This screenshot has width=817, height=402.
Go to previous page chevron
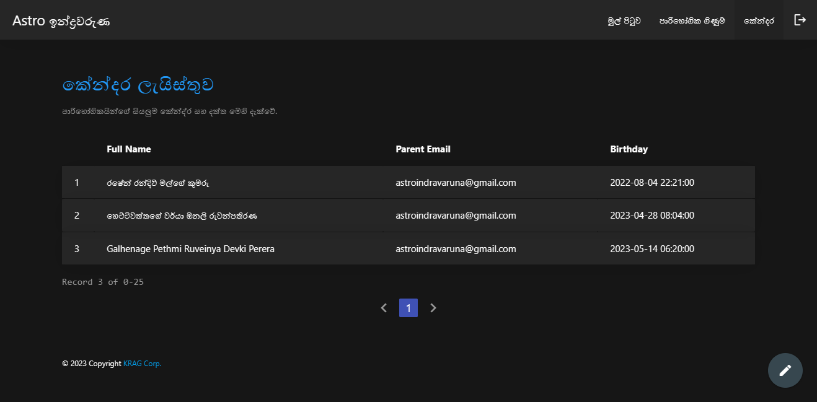tap(384, 308)
